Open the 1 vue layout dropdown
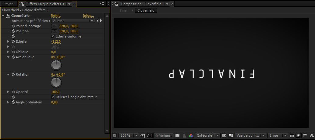This screenshot has width=315, height=140. 278,135
